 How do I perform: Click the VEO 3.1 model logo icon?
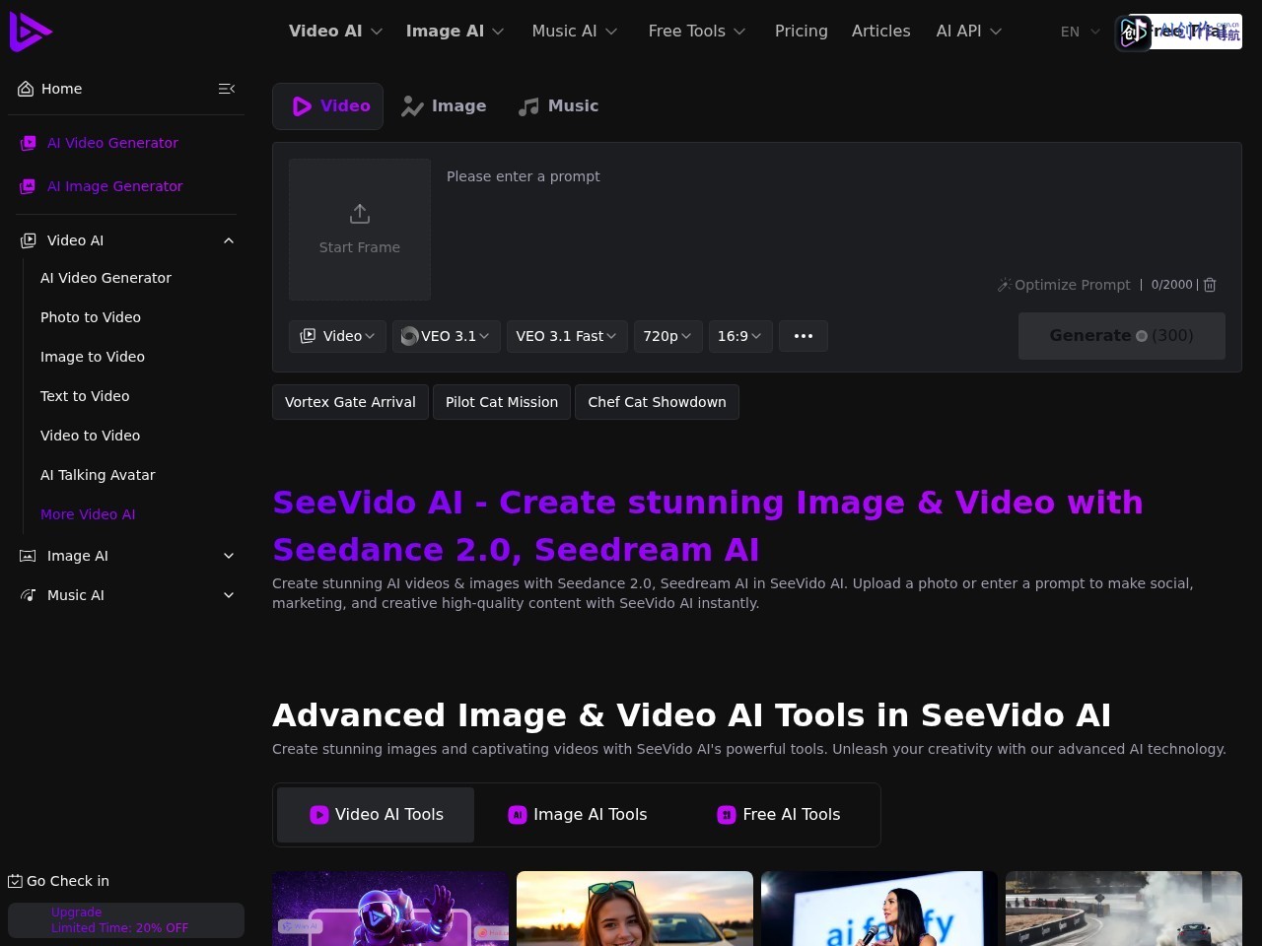(410, 336)
